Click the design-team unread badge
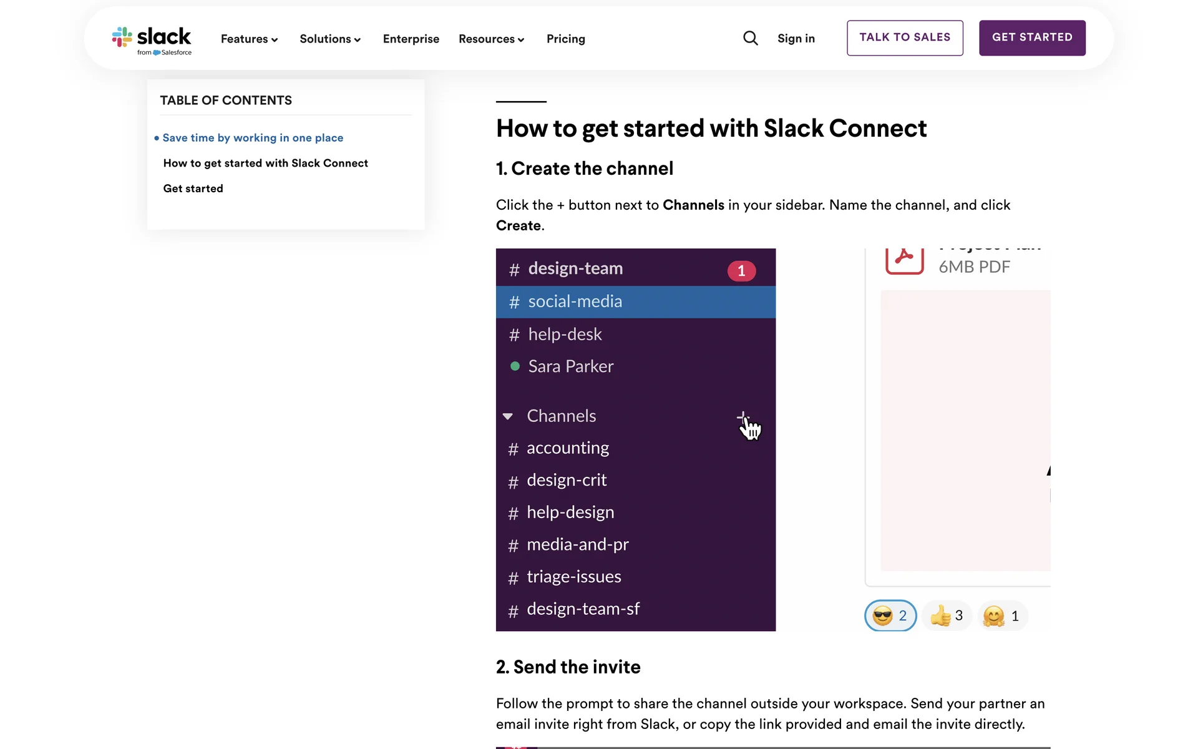The height and width of the screenshot is (749, 1198). tap(741, 271)
